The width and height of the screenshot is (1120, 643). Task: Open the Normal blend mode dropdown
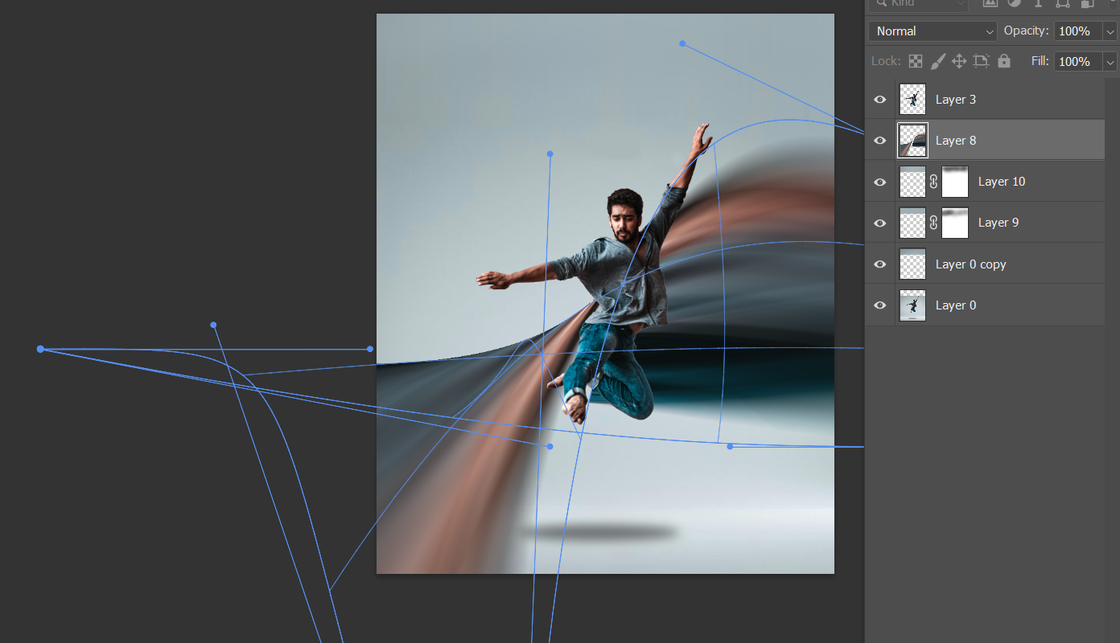coord(933,31)
